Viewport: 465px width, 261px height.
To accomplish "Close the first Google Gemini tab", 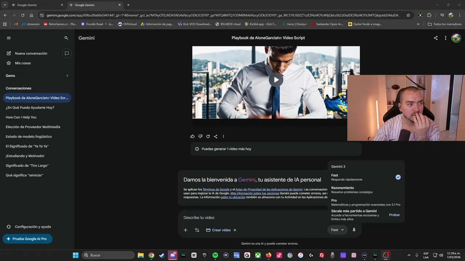I will coord(62,5).
